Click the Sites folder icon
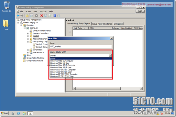The height and width of the screenshot is (117, 176). pyautogui.click(x=25, y=55)
